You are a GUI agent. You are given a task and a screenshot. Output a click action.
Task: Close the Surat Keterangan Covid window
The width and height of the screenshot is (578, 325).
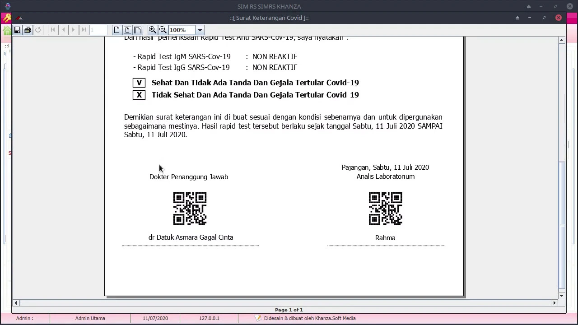(559, 18)
